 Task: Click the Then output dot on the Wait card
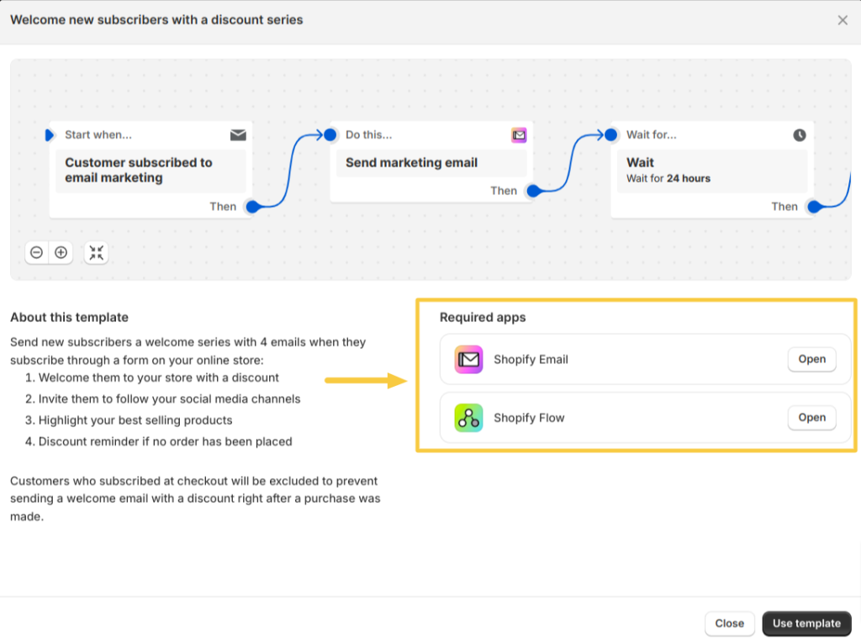point(814,207)
